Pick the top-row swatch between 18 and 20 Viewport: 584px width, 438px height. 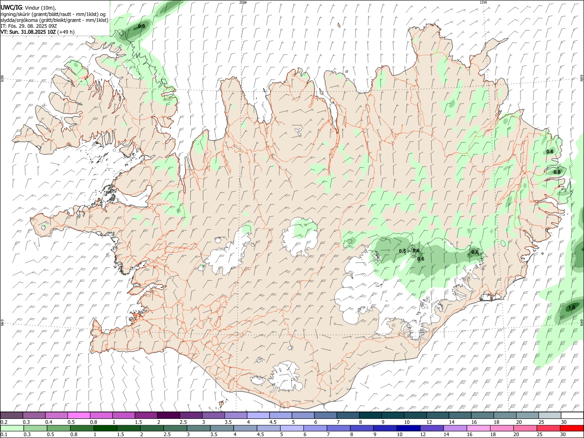click(x=505, y=415)
